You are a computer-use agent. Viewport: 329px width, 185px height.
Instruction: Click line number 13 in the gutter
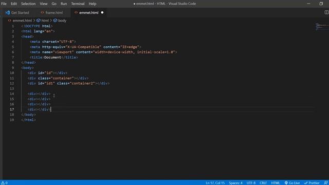(12, 88)
